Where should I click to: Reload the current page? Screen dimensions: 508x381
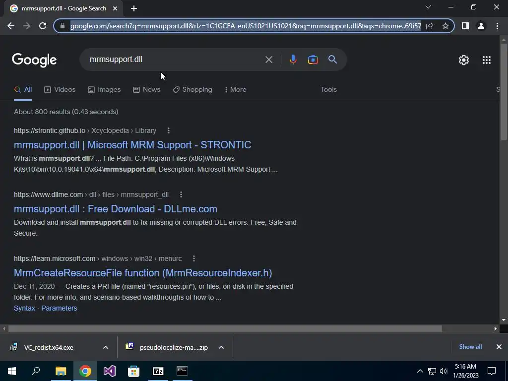coord(43,26)
